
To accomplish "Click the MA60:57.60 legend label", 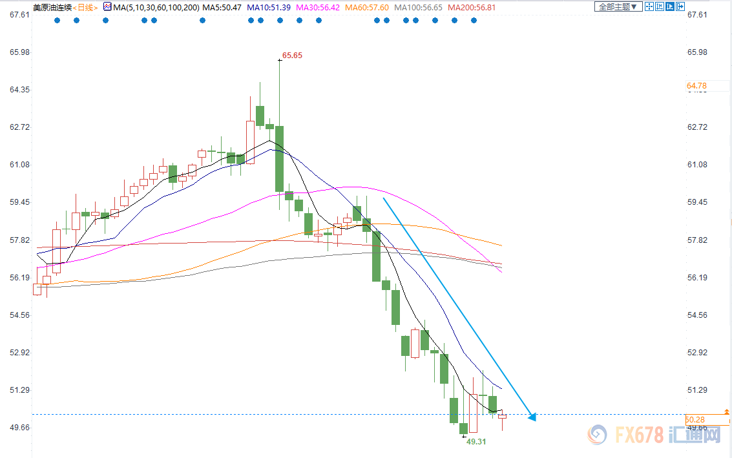I will (x=366, y=7).
